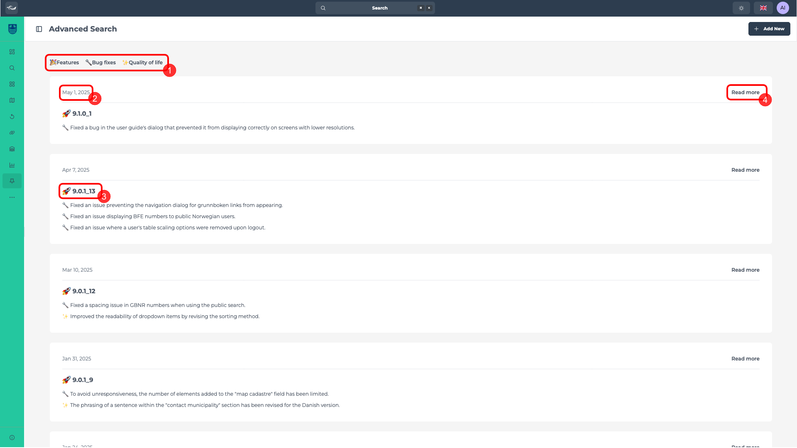The width and height of the screenshot is (797, 448).
Task: Open the links chain sidebar icon
Action: point(12,133)
